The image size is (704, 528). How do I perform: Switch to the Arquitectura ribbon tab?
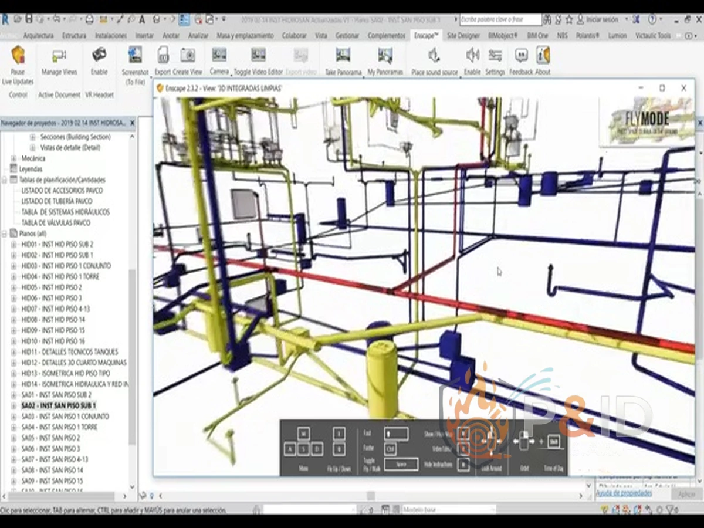point(38,36)
